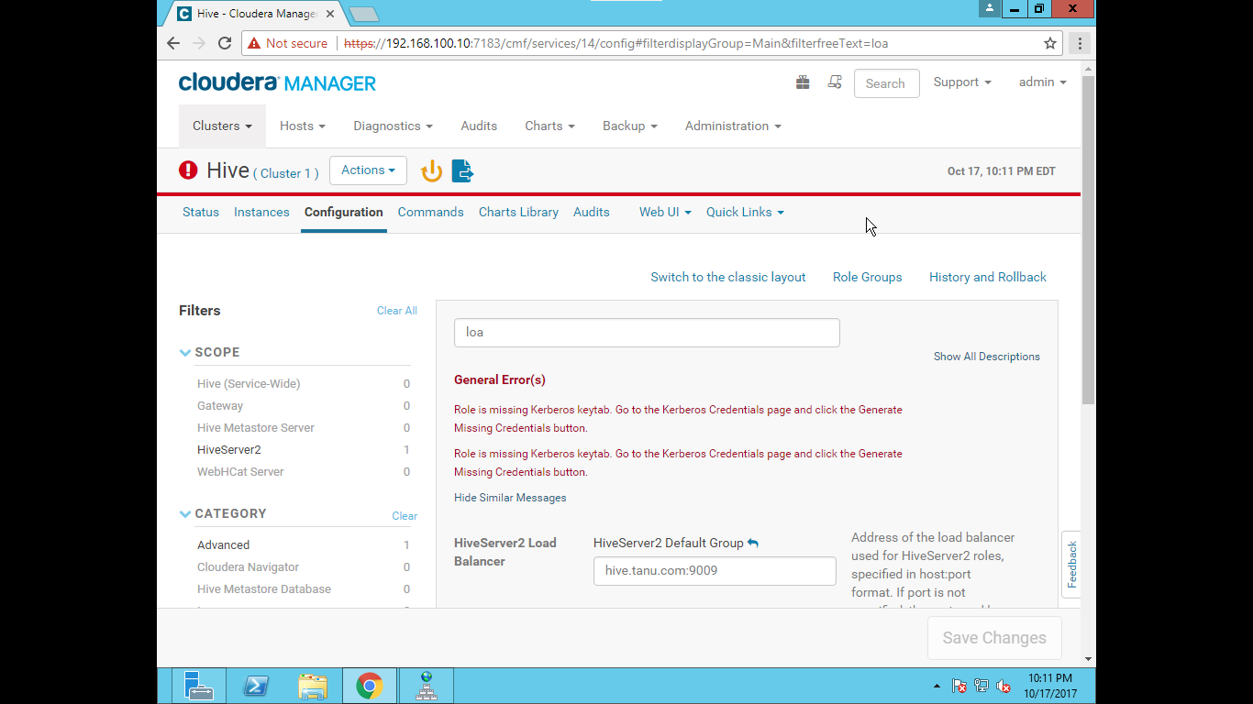Screen dimensions: 1253x704
Task: Click the health error icon beside Hive
Action: (187, 170)
